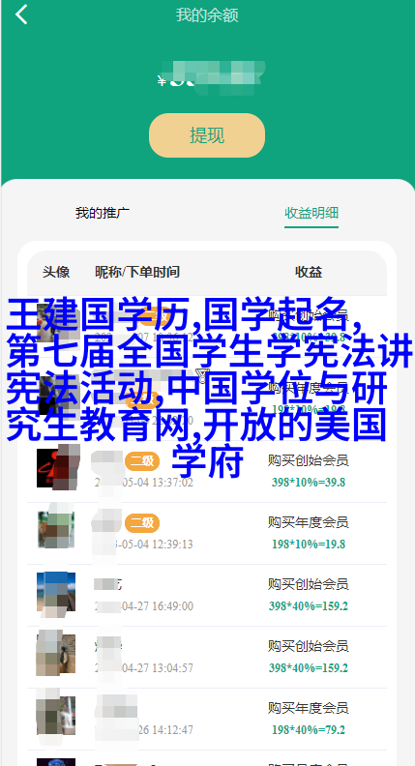Open avatar of 13:04:57 order row

pos(56,654)
